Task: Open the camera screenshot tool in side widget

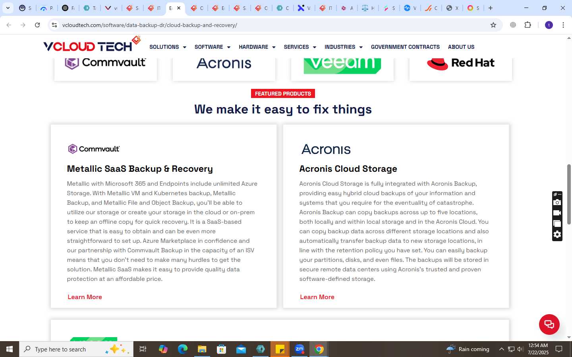Action: pos(557,203)
